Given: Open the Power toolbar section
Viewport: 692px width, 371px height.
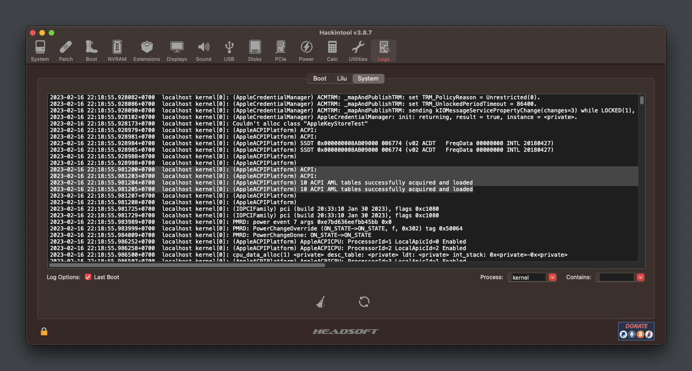Looking at the screenshot, I should pos(306,51).
